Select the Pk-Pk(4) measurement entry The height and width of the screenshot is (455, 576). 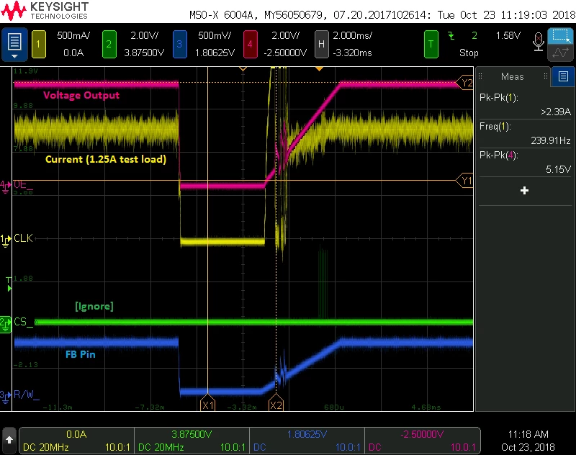(526, 162)
